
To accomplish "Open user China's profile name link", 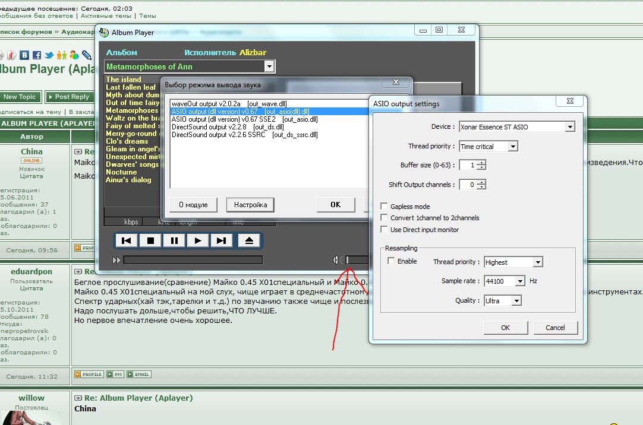I will [31, 151].
